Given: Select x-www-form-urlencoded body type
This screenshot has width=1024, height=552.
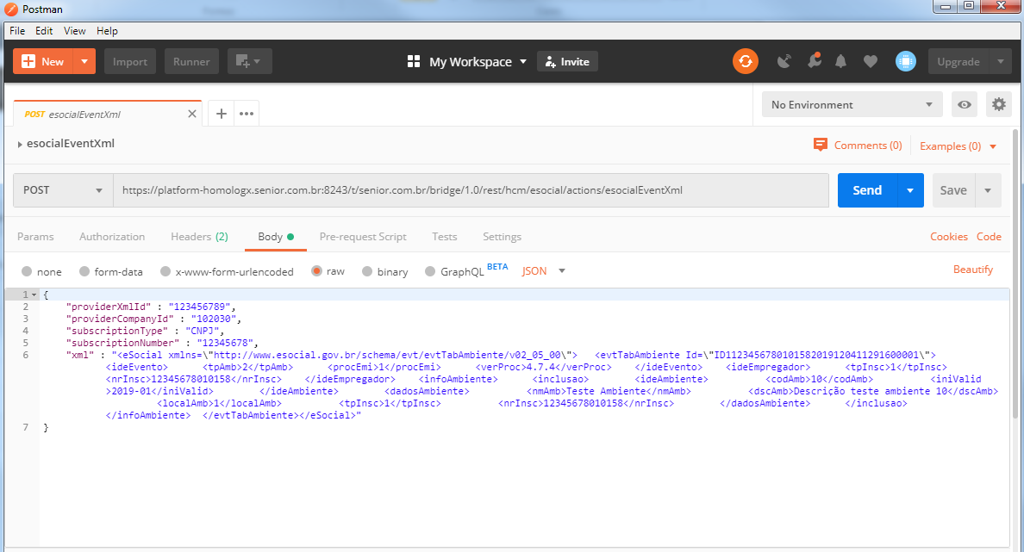Looking at the screenshot, I should (165, 271).
